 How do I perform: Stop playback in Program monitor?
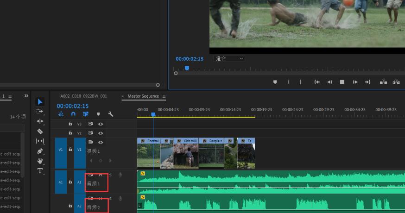pos(342,82)
